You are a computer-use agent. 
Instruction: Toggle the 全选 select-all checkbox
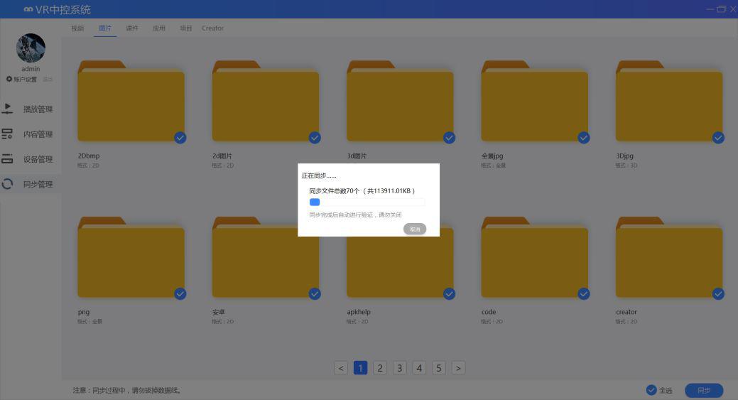click(651, 390)
